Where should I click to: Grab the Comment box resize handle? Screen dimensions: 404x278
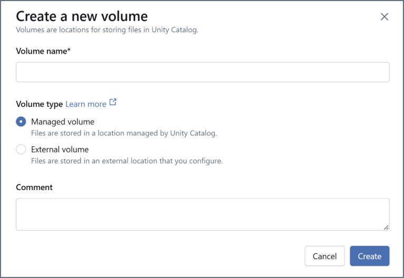[x=386, y=227]
